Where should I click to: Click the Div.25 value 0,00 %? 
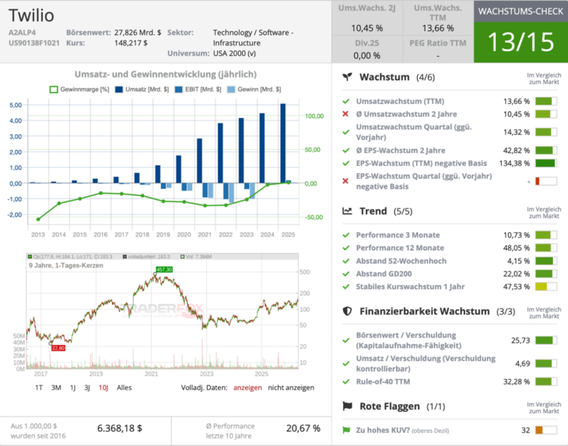coord(367,55)
